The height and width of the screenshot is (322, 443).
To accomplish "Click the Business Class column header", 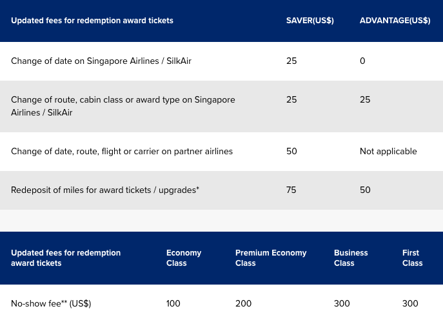I will click(x=351, y=258).
